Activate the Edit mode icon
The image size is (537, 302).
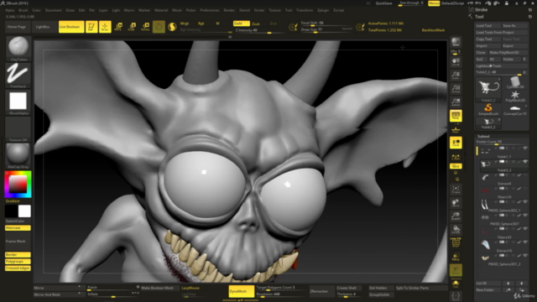point(91,27)
